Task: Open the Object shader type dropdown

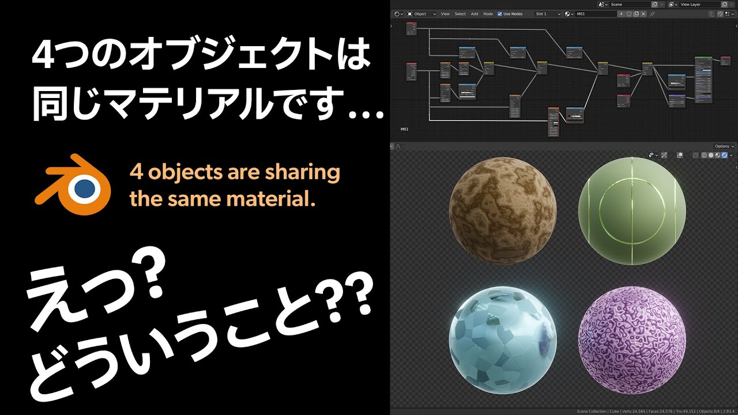Action: (x=421, y=14)
